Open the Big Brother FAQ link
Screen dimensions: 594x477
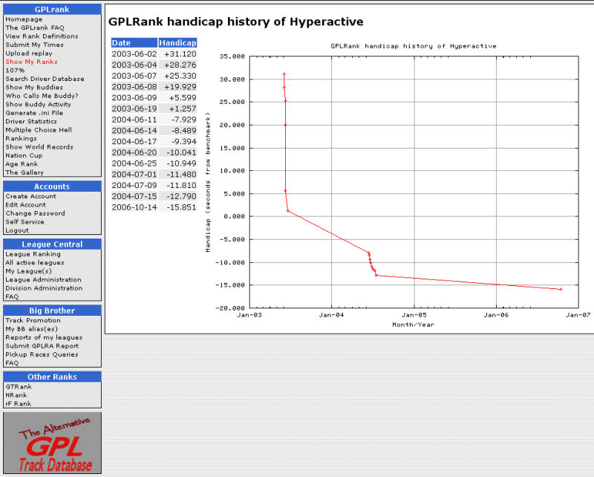pos(12,363)
